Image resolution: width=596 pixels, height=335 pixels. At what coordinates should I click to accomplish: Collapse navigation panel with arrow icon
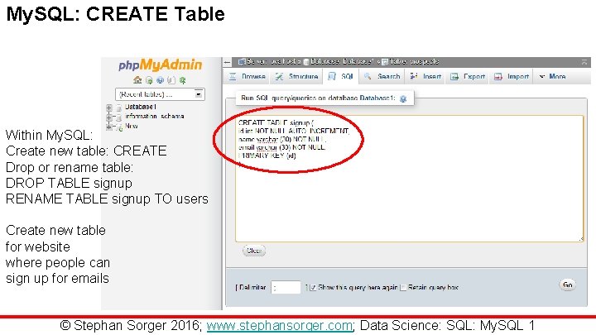228,62
